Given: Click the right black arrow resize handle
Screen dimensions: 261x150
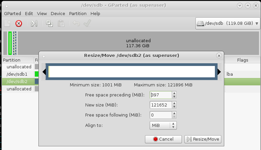Looking at the screenshot, I should click(x=219, y=72).
